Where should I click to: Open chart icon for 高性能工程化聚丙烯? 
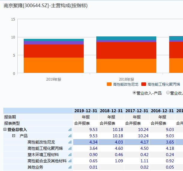pyautogui.click(x=70, y=148)
